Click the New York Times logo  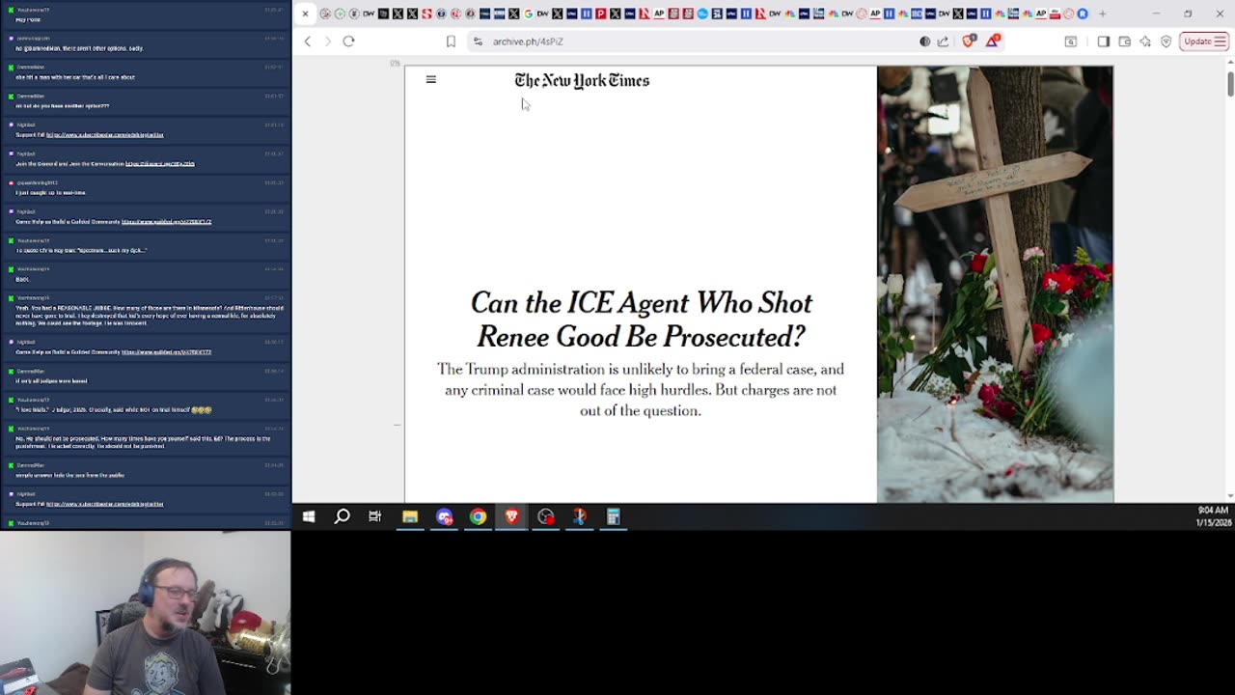(582, 81)
